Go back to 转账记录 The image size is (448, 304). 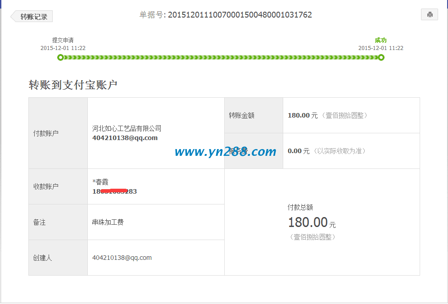click(x=32, y=17)
